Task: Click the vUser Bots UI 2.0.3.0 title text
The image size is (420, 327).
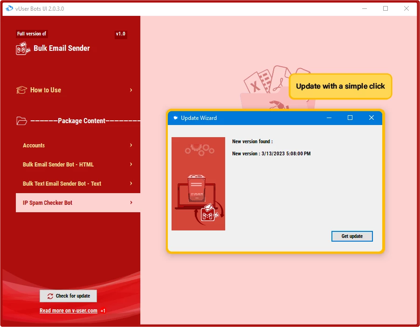Action: 40,8
